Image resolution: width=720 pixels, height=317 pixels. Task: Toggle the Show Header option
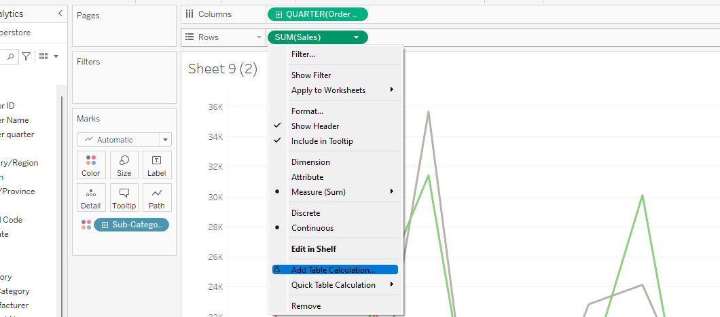[x=315, y=126]
